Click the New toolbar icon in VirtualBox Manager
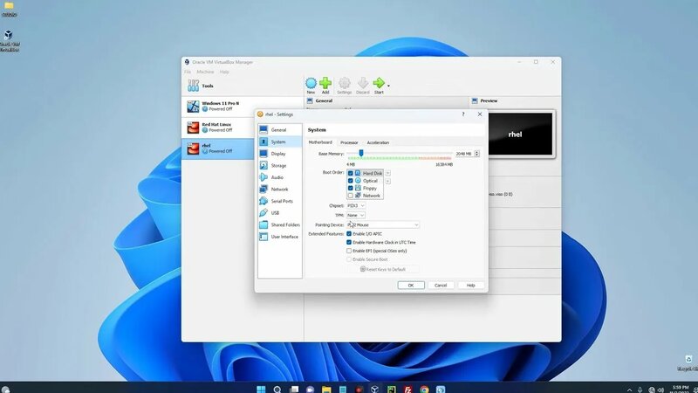 pyautogui.click(x=311, y=85)
